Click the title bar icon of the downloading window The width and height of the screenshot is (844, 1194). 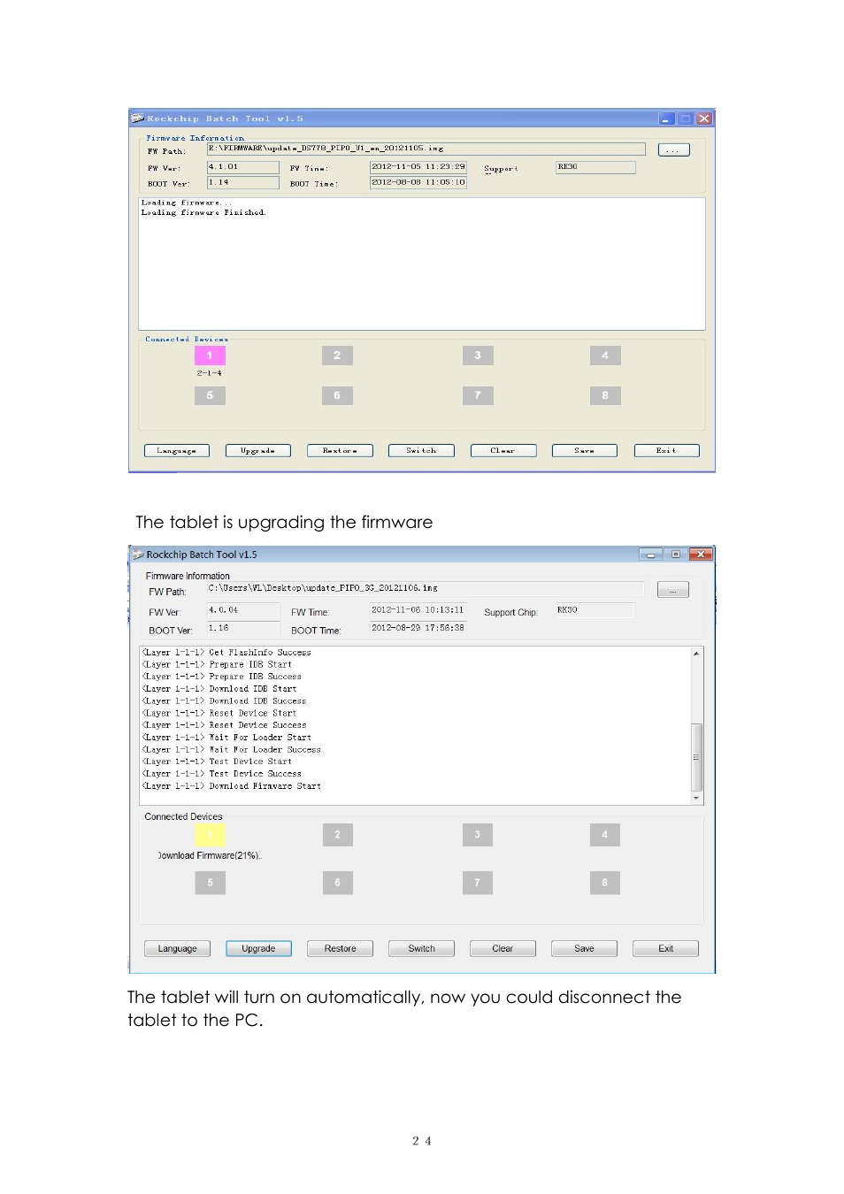coord(138,555)
